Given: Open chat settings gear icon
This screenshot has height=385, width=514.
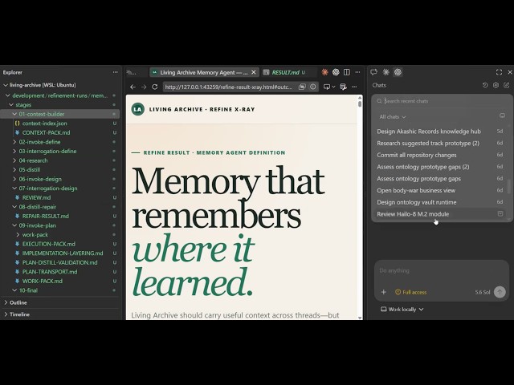Looking at the screenshot, I should pyautogui.click(x=496, y=85).
